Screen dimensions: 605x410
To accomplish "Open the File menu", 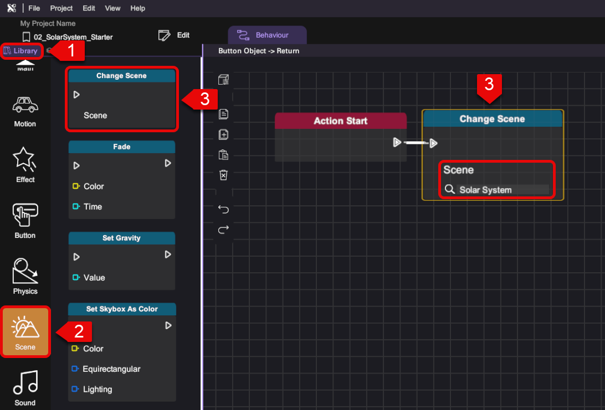I will click(34, 8).
